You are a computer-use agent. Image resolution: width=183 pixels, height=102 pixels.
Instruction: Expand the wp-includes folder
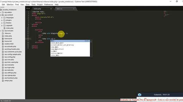tap(1, 31)
